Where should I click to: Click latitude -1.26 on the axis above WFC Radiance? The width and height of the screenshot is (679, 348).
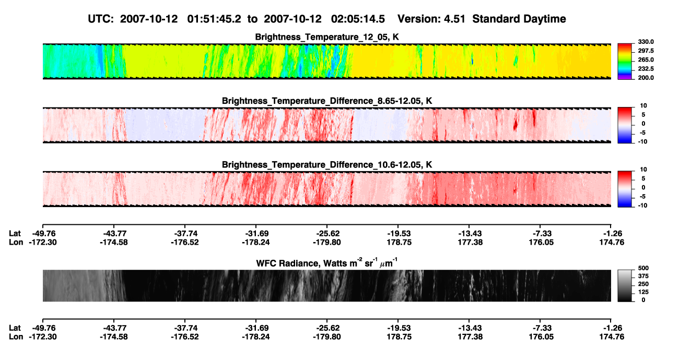pyautogui.click(x=613, y=233)
